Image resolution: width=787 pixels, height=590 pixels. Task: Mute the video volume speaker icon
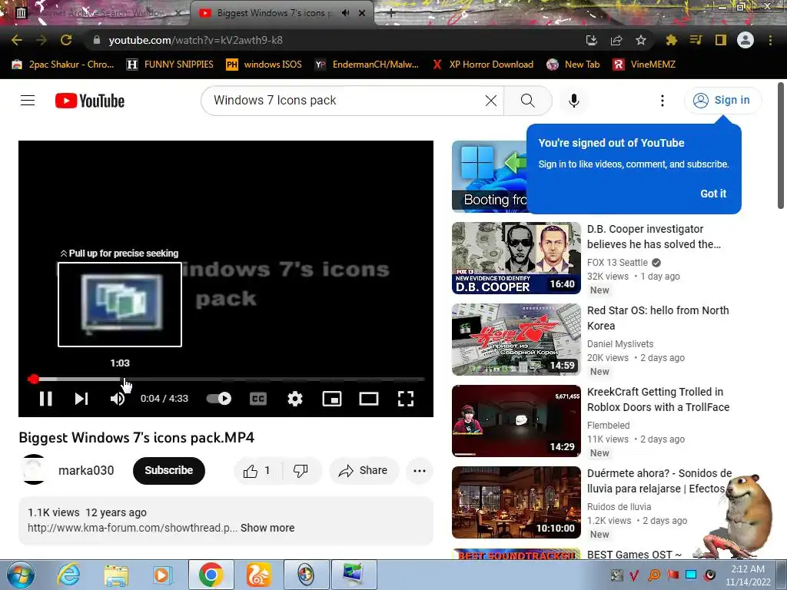118,399
